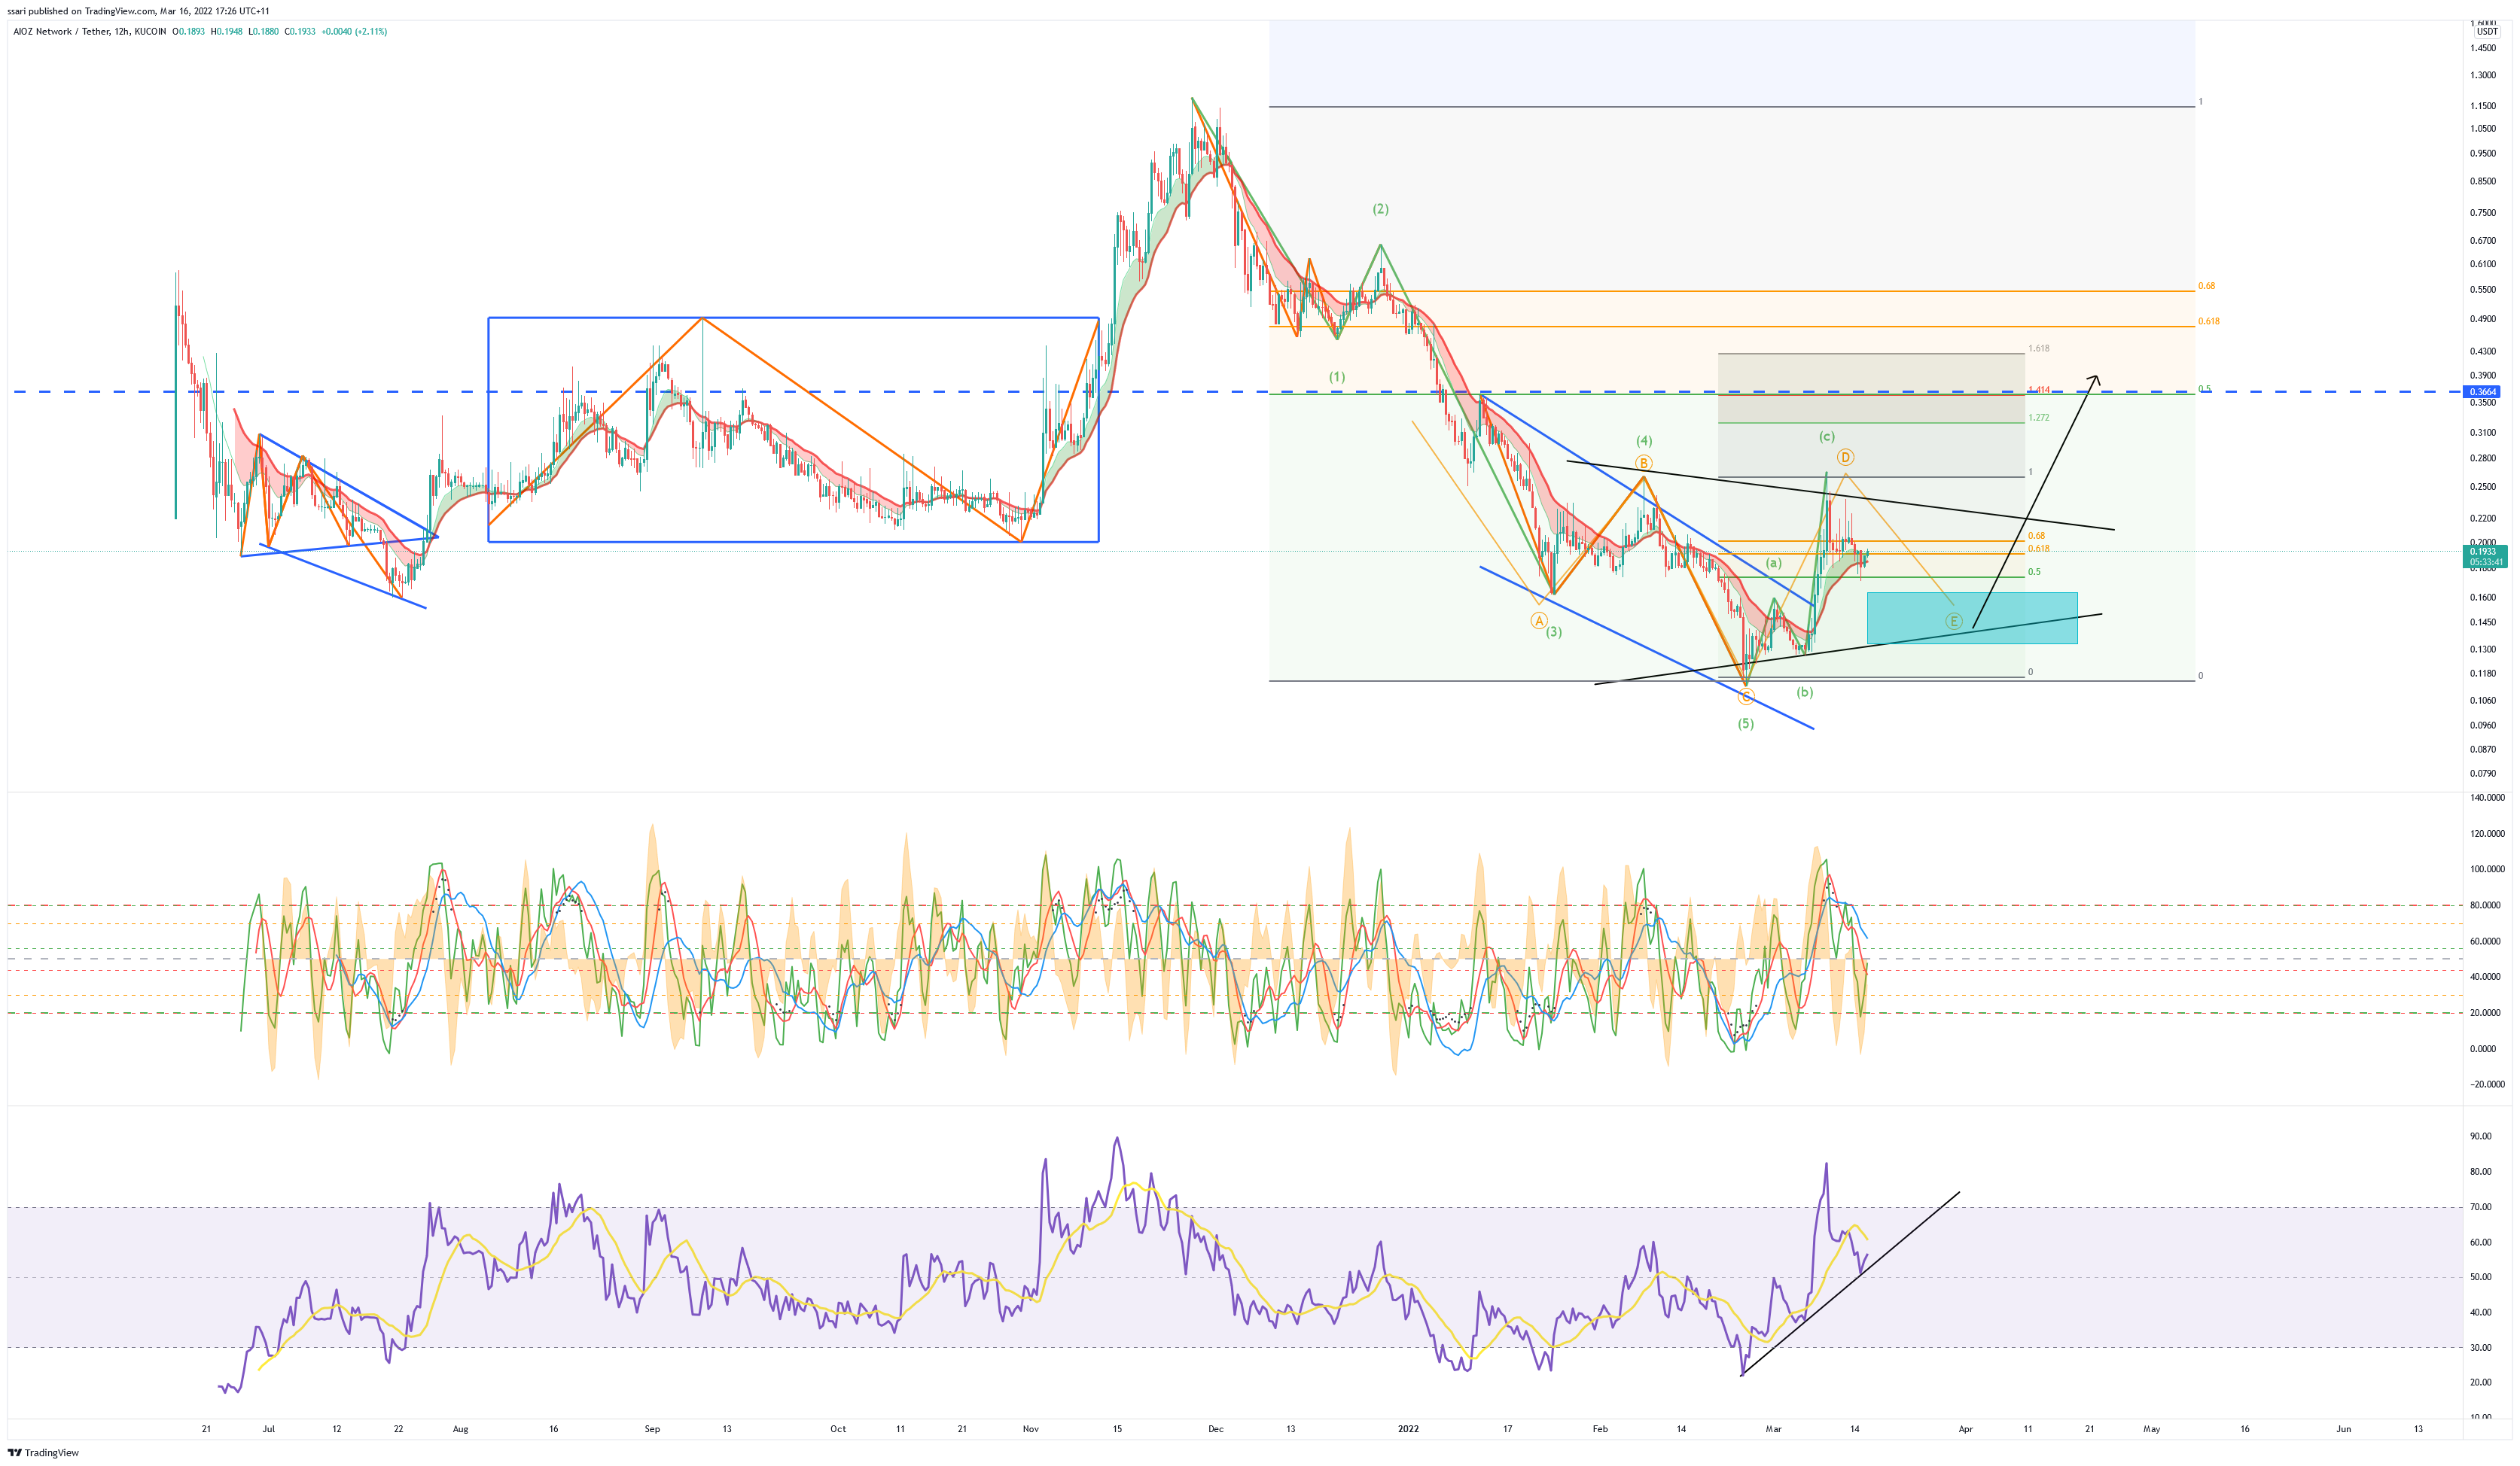
Task: Click the 90.00 RSI axis label
Action: (2480, 1136)
